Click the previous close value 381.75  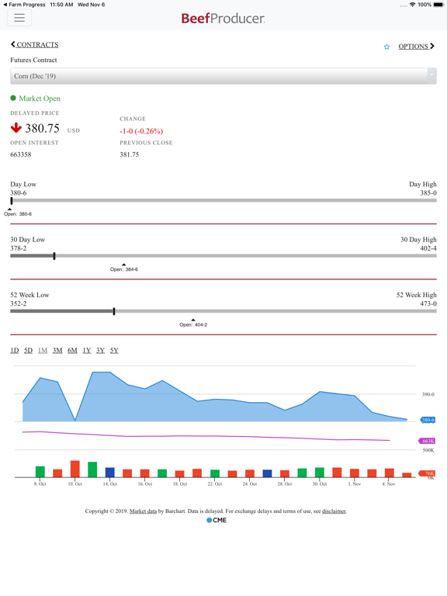pyautogui.click(x=130, y=154)
